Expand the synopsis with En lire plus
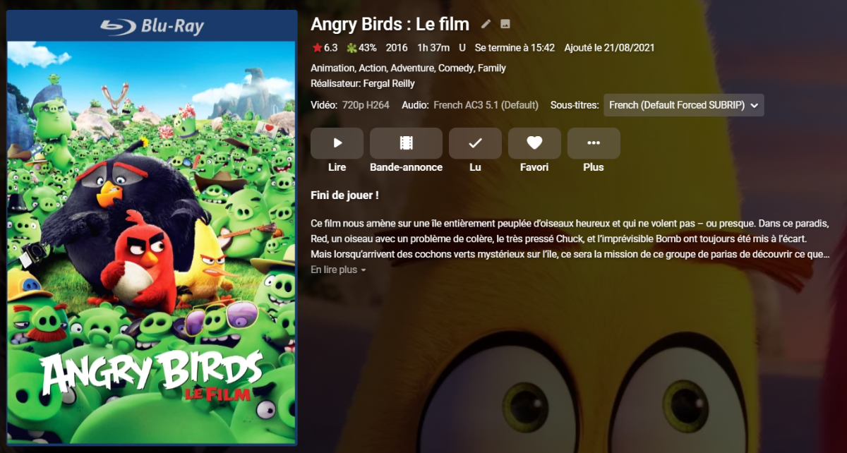This screenshot has width=847, height=453. [x=338, y=270]
